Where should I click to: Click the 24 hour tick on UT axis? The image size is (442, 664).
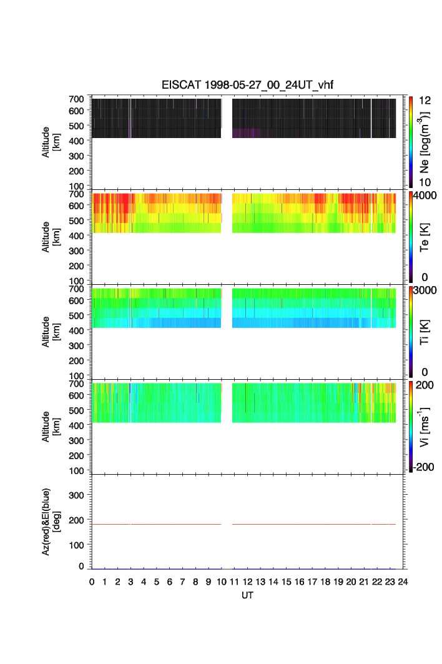coord(403,582)
